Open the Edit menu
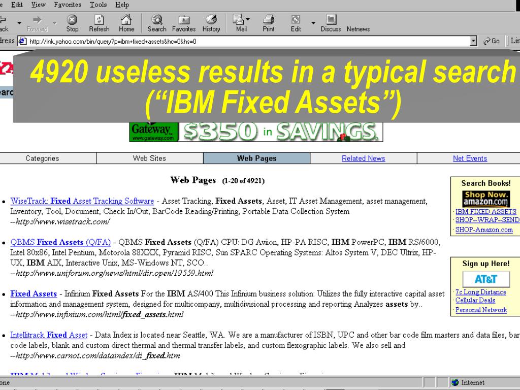Viewport: 520px width, 390px height. (17, 5)
